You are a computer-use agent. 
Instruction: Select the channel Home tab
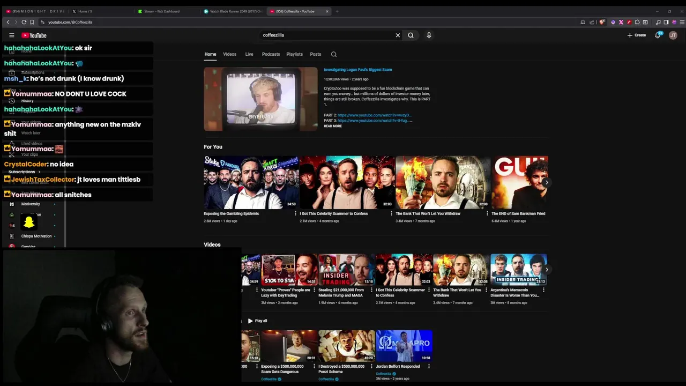[210, 54]
